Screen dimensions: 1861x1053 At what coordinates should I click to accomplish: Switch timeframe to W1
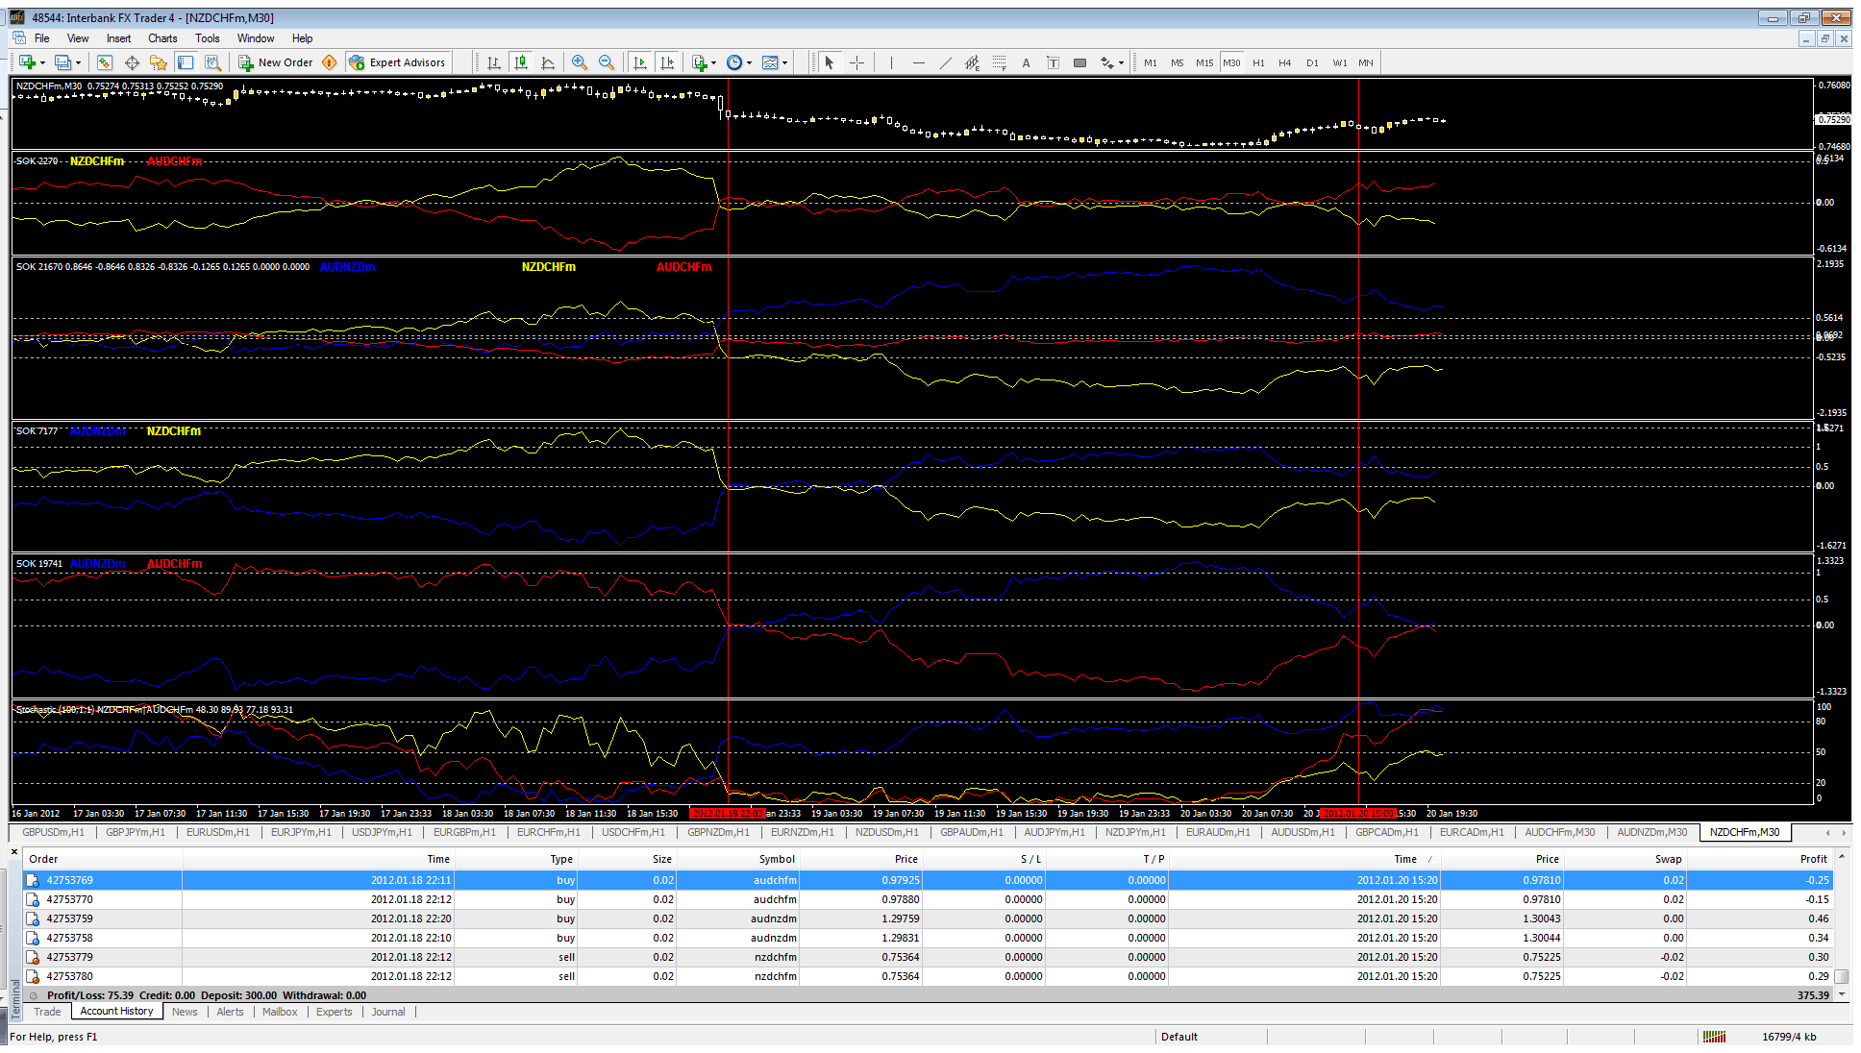click(x=1339, y=62)
